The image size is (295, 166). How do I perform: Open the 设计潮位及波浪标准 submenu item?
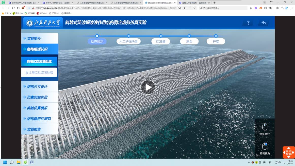[x=39, y=72]
